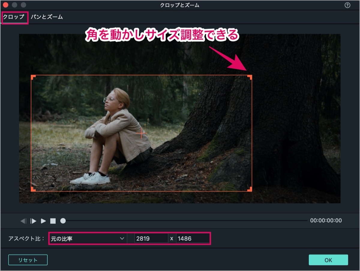Image resolution: width=360 pixels, height=271 pixels.
Task: Click the playback scrubber knob
Action: pos(63,221)
